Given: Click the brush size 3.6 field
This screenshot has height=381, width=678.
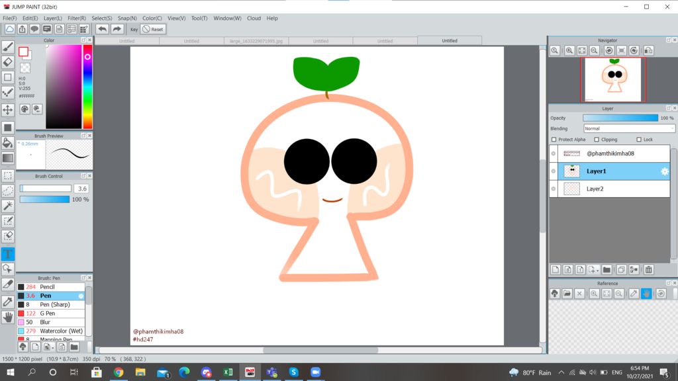Looking at the screenshot, I should click(x=81, y=189).
